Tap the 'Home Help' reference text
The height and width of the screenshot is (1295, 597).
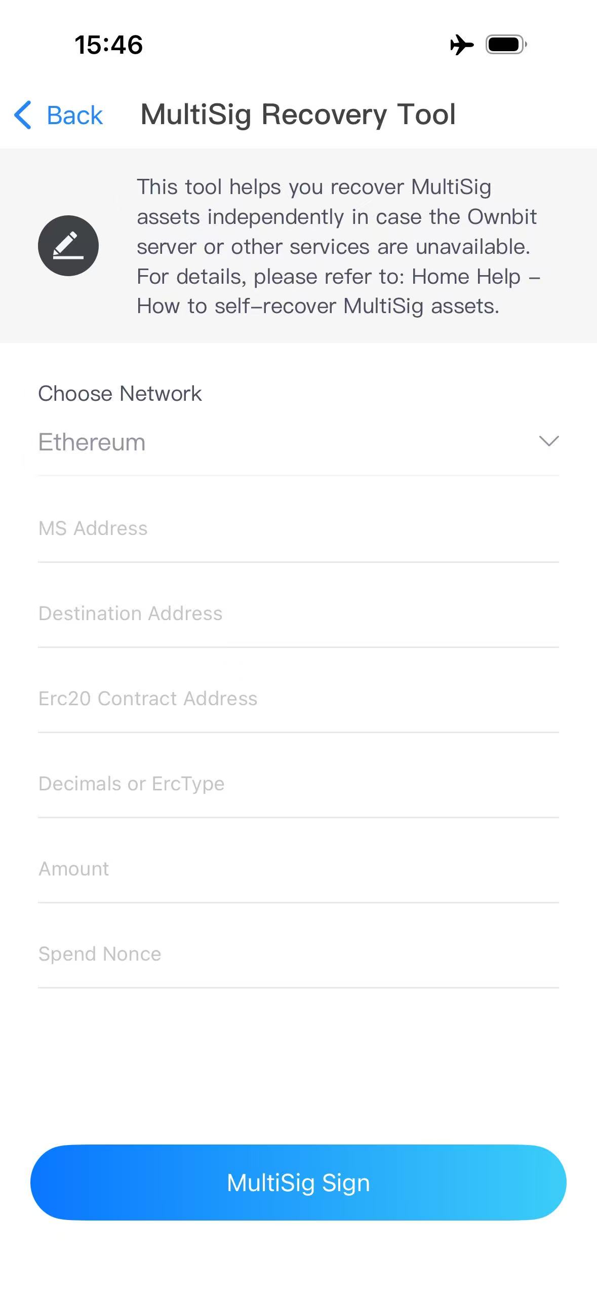(x=466, y=277)
